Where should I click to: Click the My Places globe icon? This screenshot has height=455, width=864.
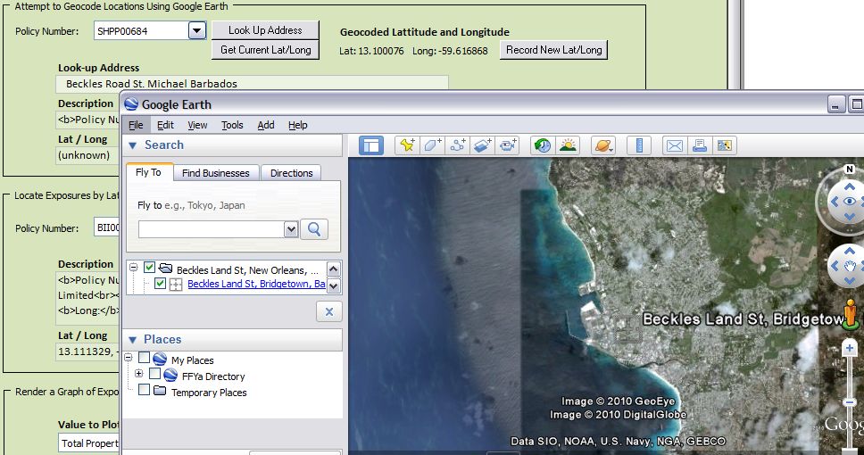pyautogui.click(x=160, y=360)
